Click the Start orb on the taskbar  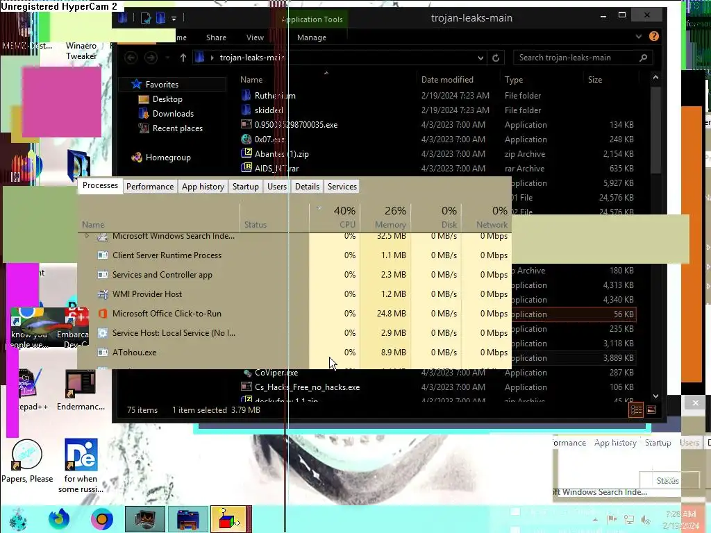[18, 519]
